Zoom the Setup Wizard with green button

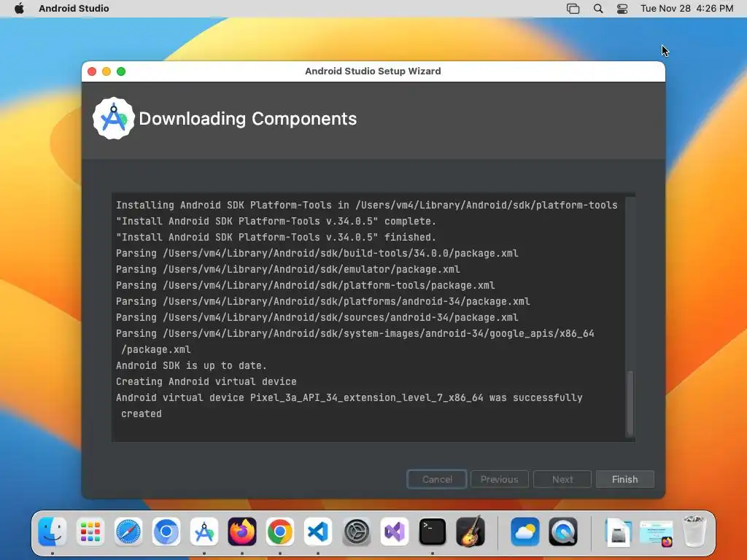(121, 71)
